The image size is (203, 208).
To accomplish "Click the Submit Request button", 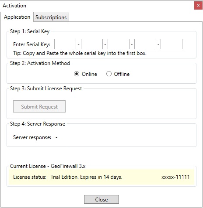I will point(39,106).
